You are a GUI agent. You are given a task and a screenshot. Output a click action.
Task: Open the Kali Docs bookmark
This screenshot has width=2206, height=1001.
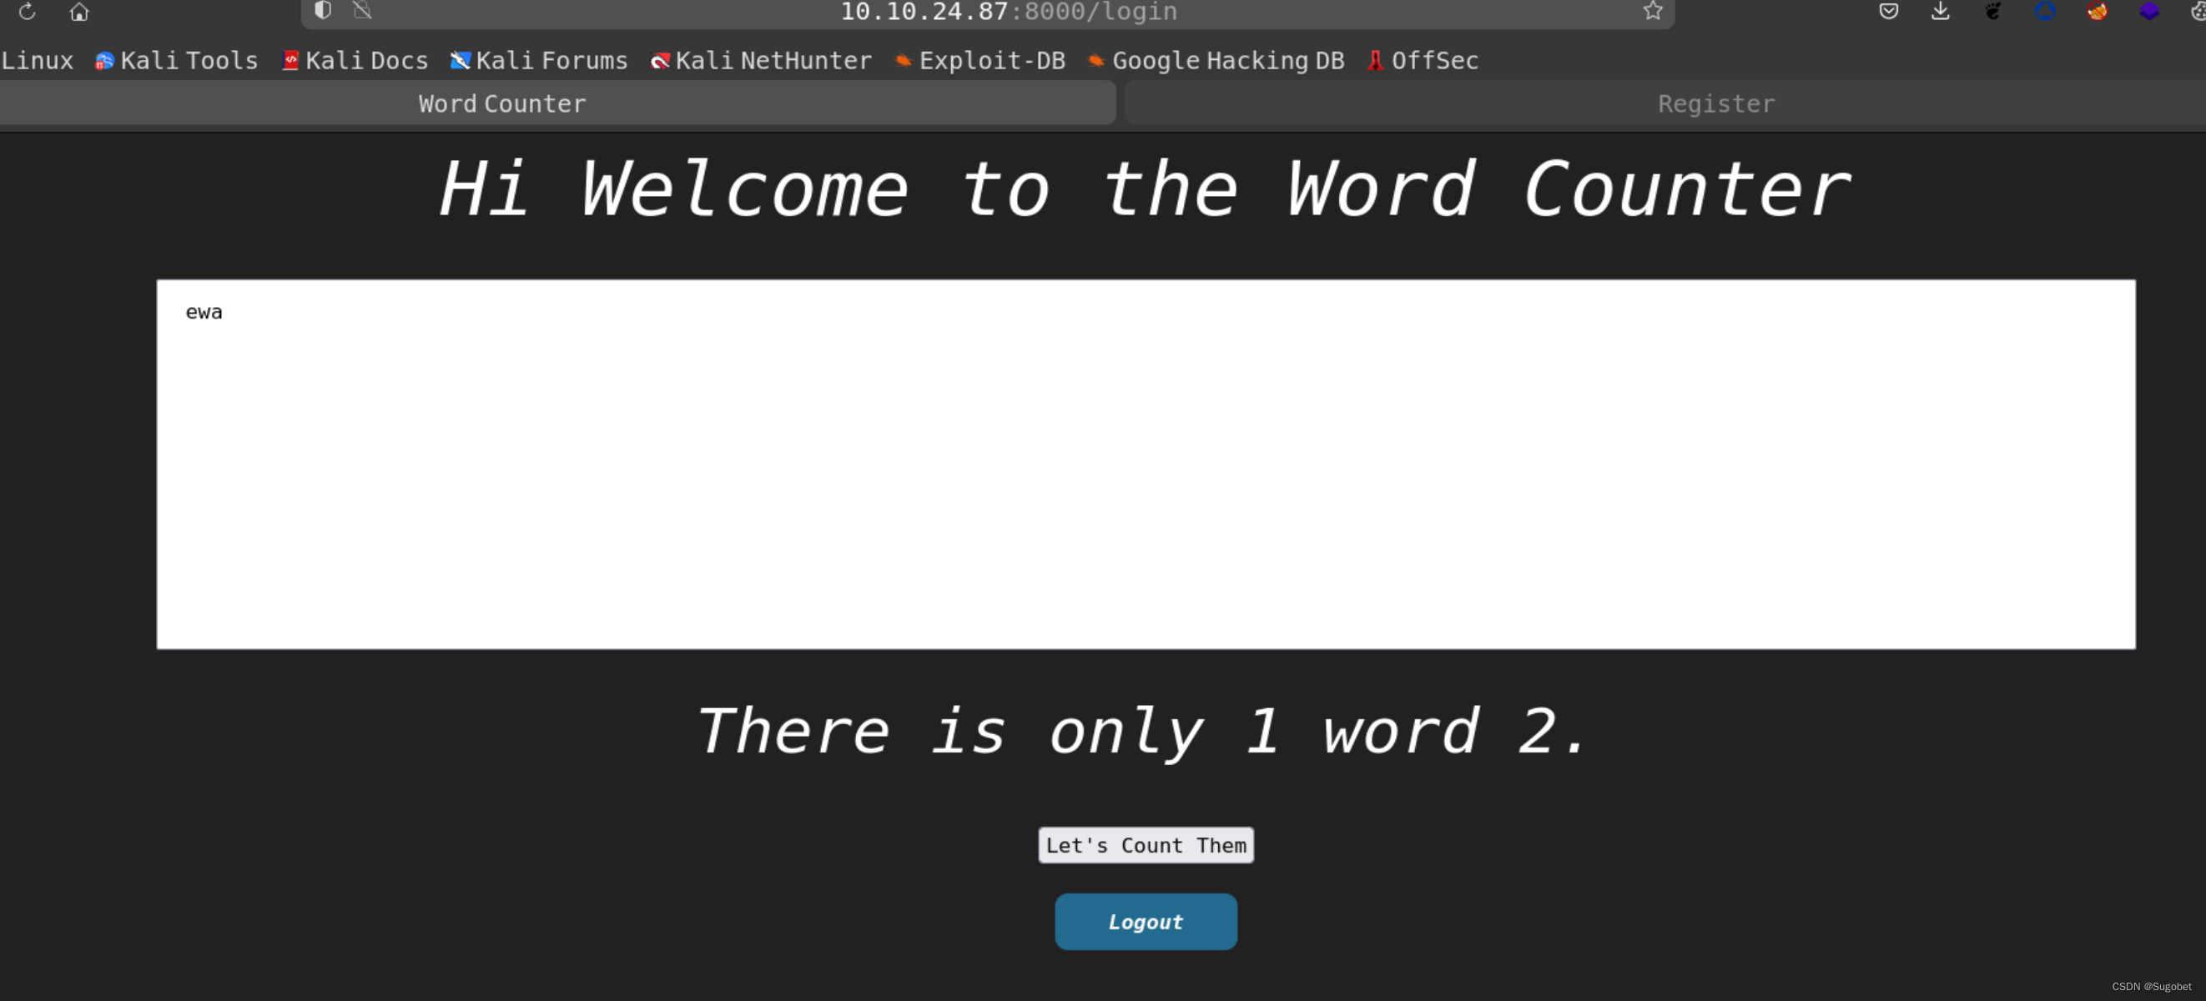(x=355, y=61)
